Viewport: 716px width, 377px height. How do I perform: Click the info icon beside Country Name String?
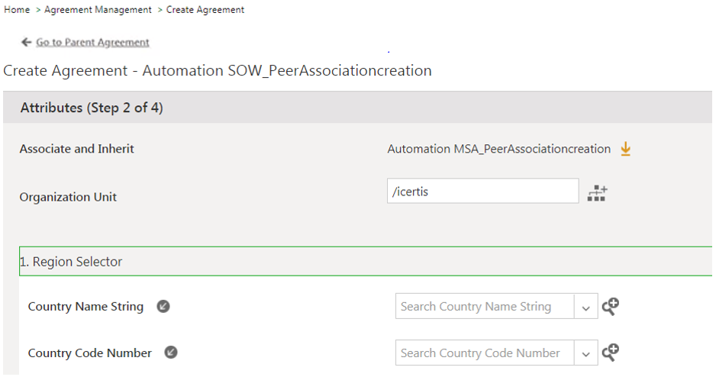163,307
